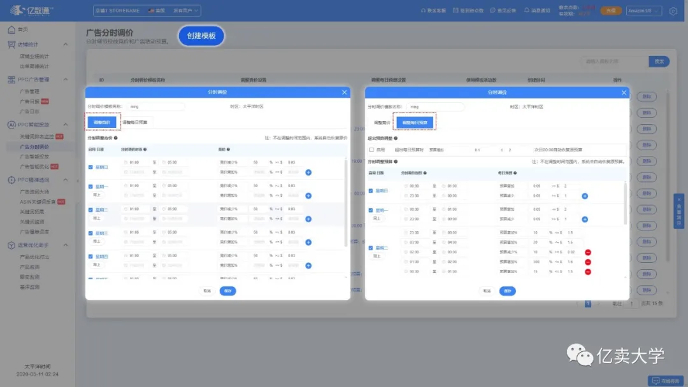Click the 创建模板 button
The width and height of the screenshot is (688, 387).
(x=201, y=36)
